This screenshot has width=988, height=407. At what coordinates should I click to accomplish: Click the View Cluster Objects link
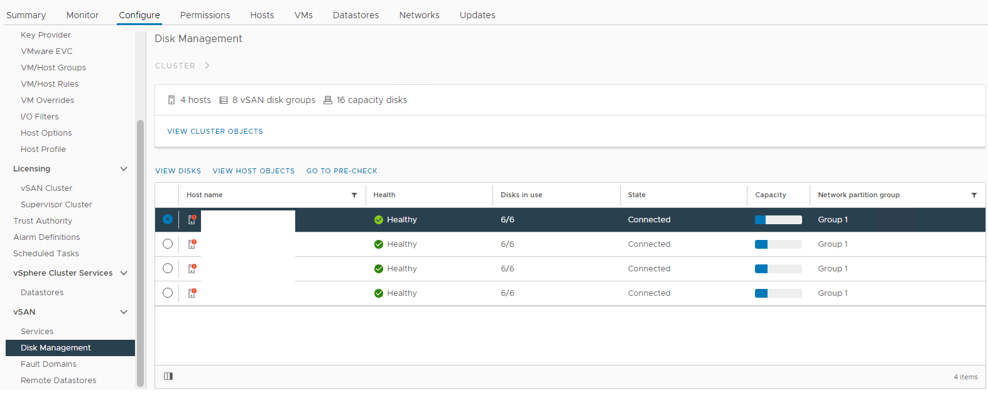pos(215,131)
